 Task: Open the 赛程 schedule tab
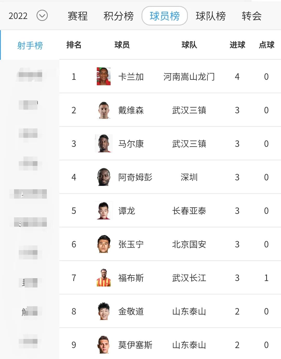78,16
